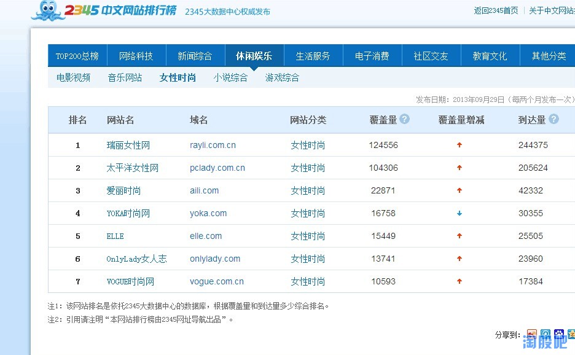
Task: Open the 瑞丽女性网 site link
Action: click(128, 145)
